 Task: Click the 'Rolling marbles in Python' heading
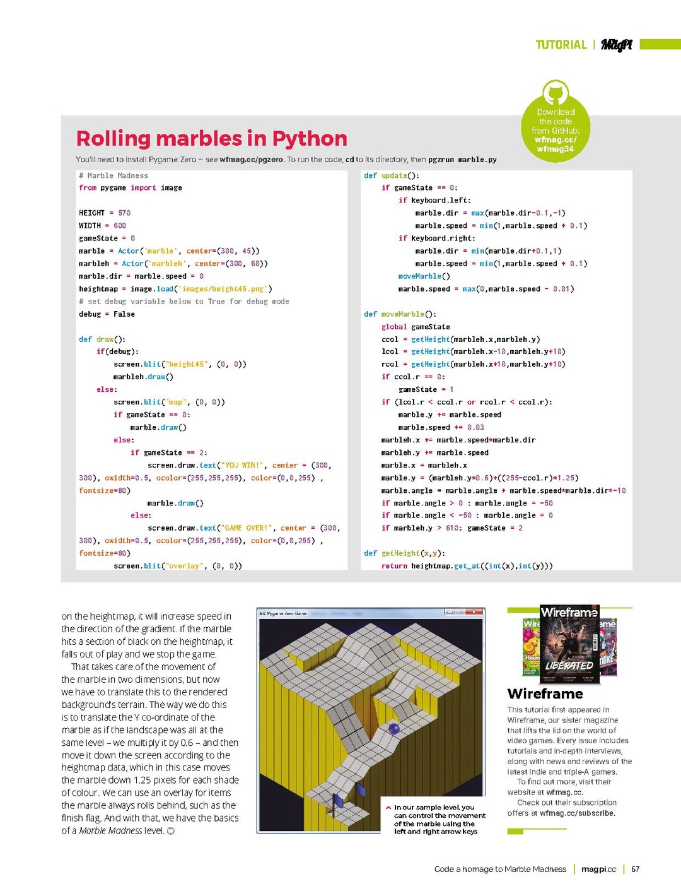211,138
